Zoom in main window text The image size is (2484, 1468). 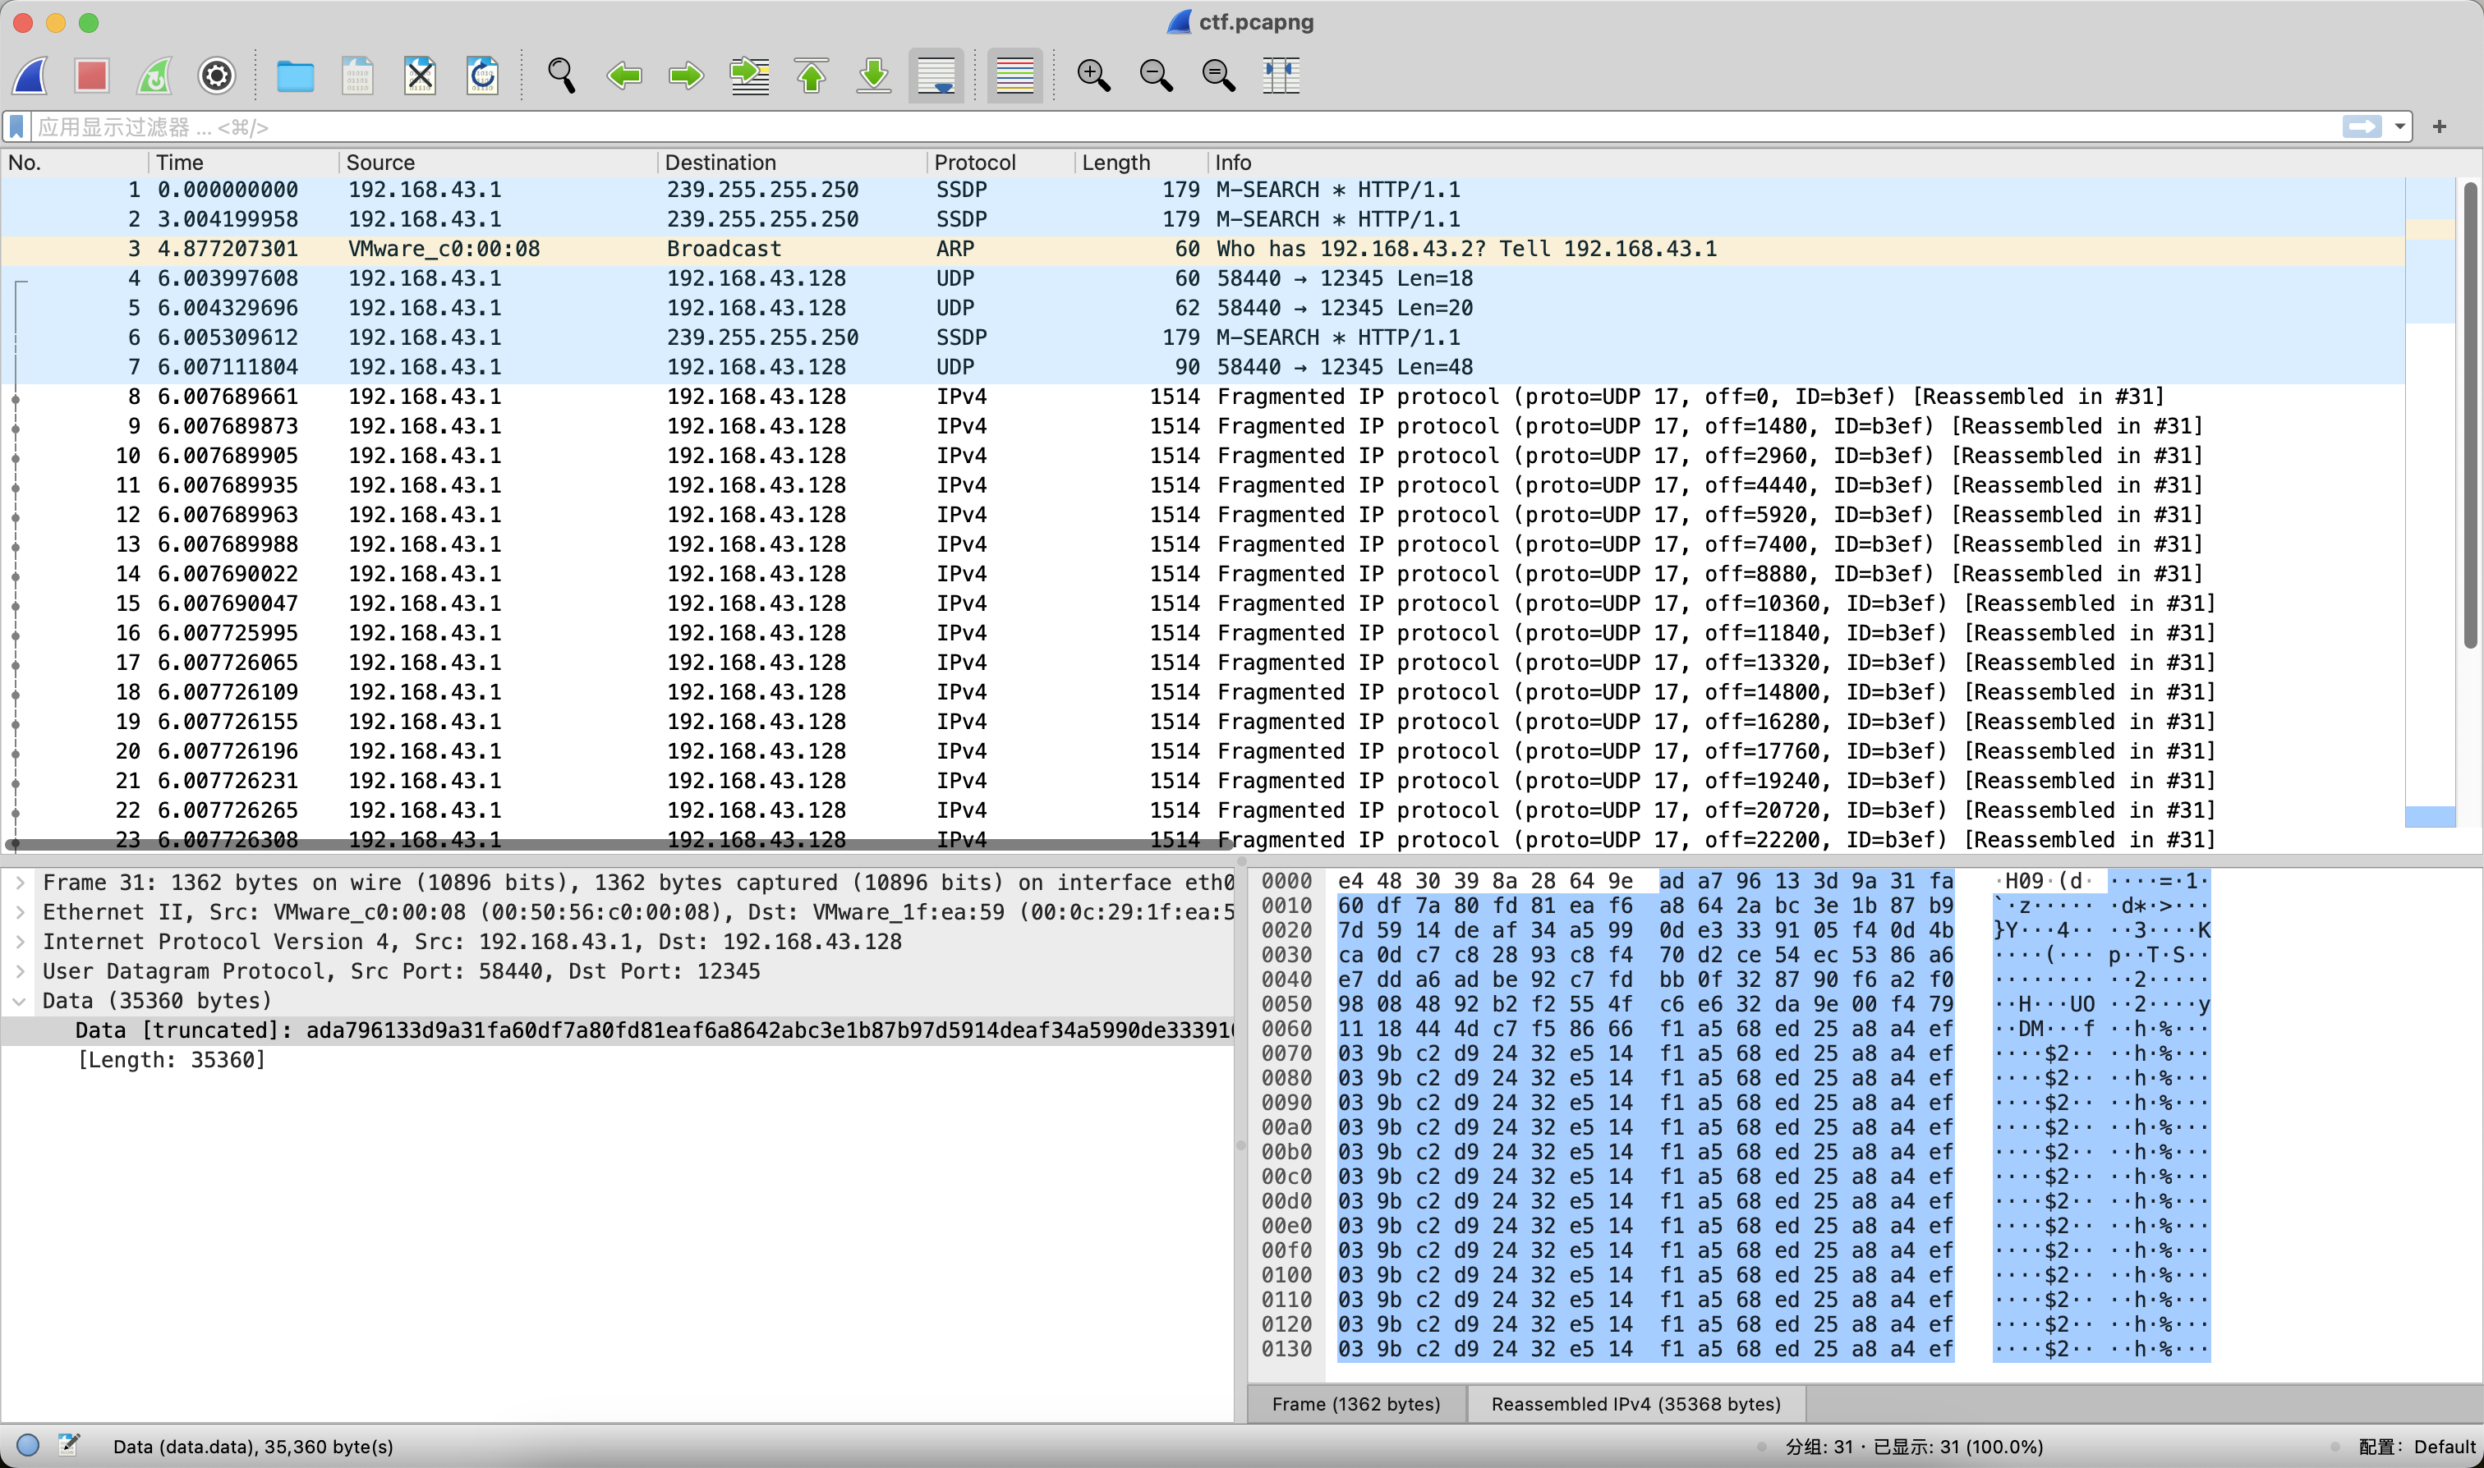(x=1093, y=76)
